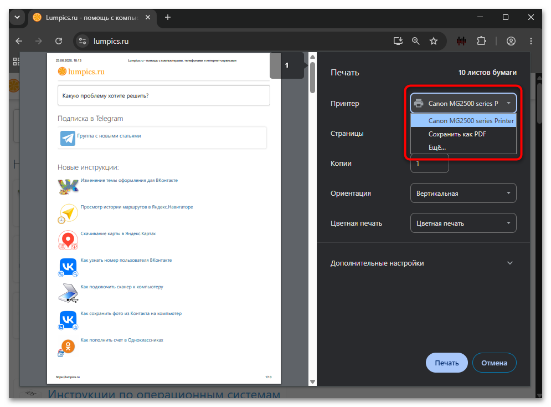551x407 pixels.
Task: Choose the Ещё... destination option
Action: pos(463,147)
